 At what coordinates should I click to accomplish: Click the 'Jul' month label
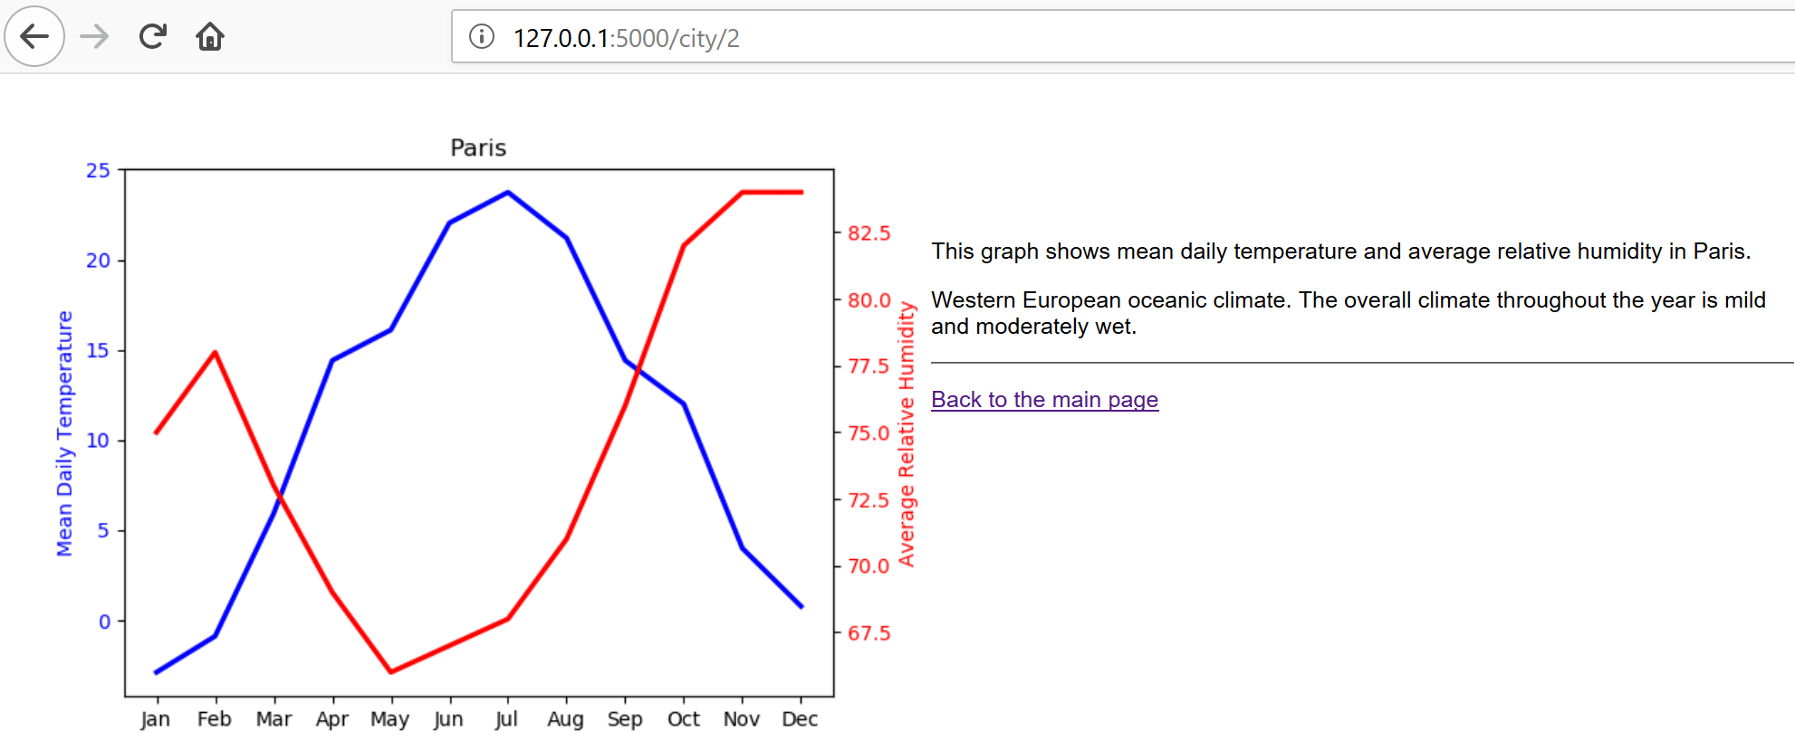507,719
